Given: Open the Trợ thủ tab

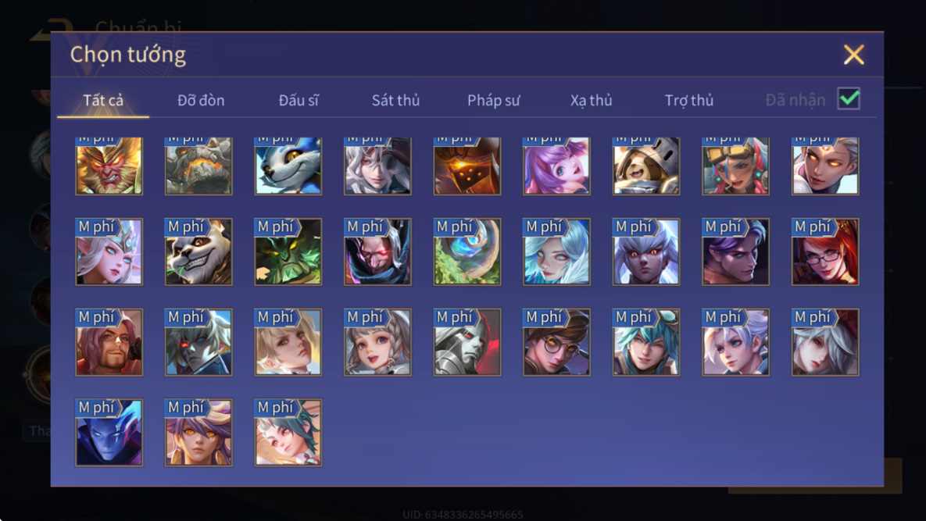Looking at the screenshot, I should pyautogui.click(x=689, y=100).
